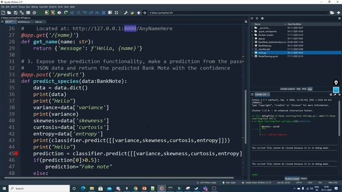Click the Windows Start button
The width and height of the screenshot is (342, 192).
(x=4, y=188)
